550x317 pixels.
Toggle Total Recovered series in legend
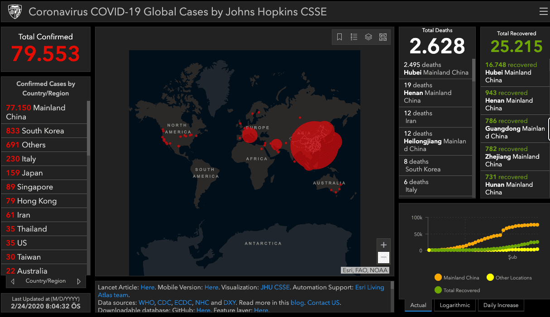[457, 290]
